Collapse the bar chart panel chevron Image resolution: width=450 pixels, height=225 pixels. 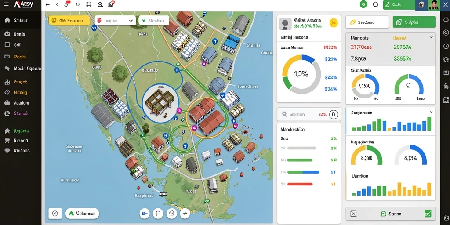click(x=431, y=112)
